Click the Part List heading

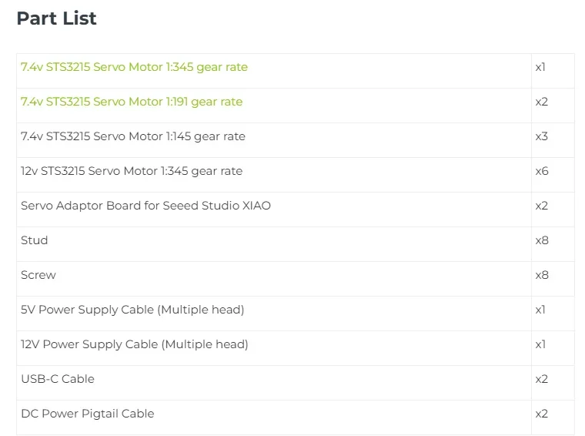click(x=56, y=18)
